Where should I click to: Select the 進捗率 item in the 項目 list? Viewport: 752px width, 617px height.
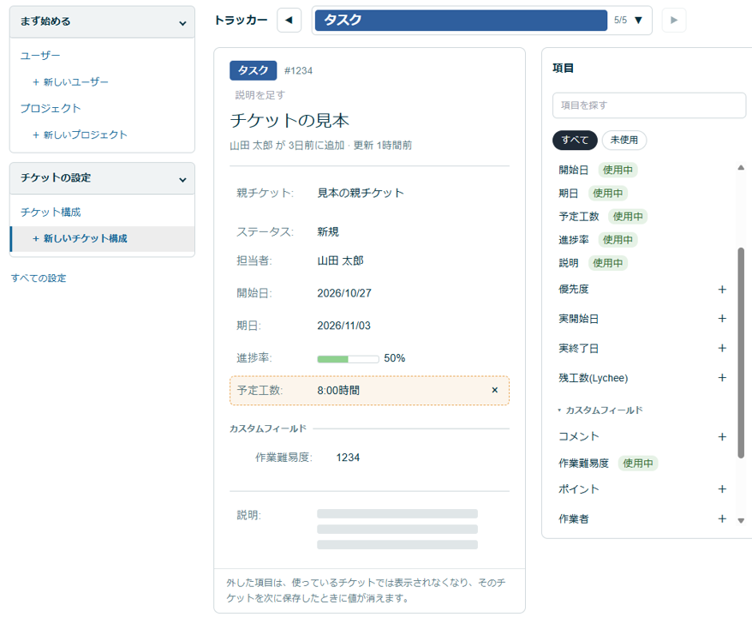tap(598, 240)
